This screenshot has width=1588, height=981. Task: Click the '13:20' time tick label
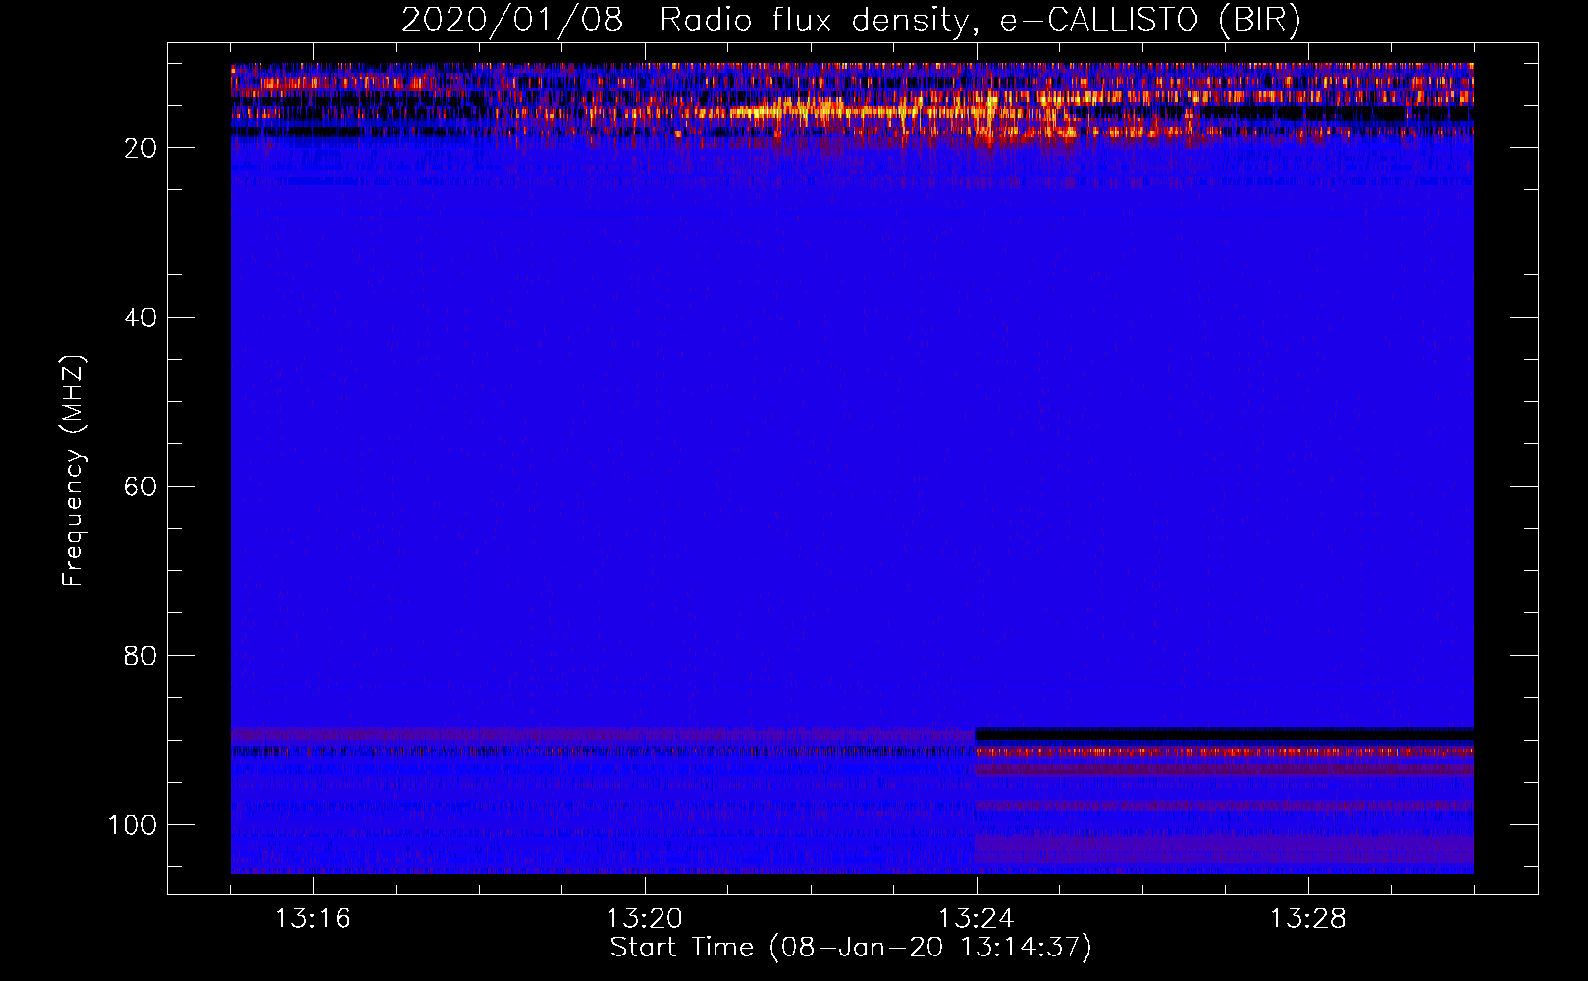(644, 919)
